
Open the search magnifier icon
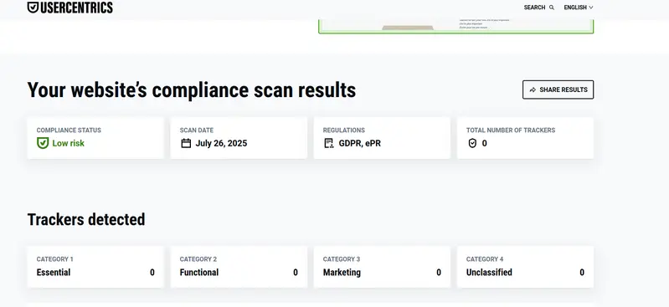point(552,8)
